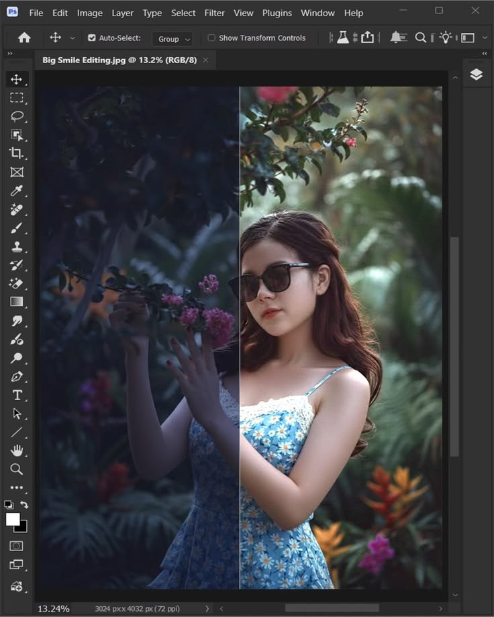Select the Horizontal Type tool
The width and height of the screenshot is (494, 617).
tap(17, 395)
